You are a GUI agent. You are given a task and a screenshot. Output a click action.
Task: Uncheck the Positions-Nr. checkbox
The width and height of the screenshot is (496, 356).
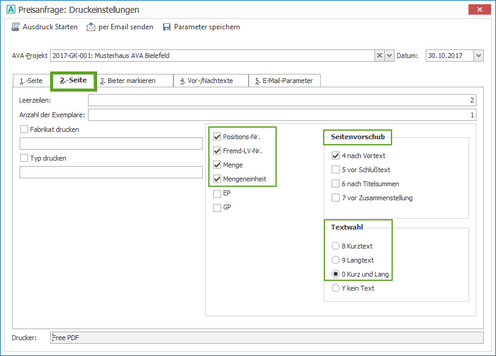(x=217, y=137)
